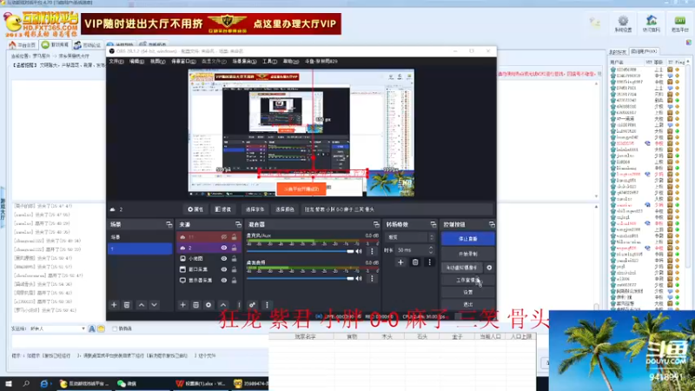The width and height of the screenshot is (695, 391).
Task: Move scene down in Scenes list
Action: point(155,305)
